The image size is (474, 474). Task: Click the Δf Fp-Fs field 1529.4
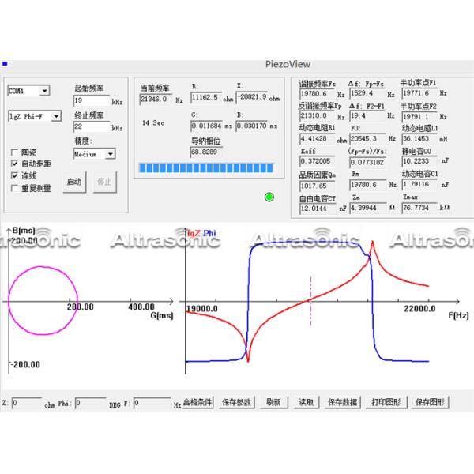[367, 93]
